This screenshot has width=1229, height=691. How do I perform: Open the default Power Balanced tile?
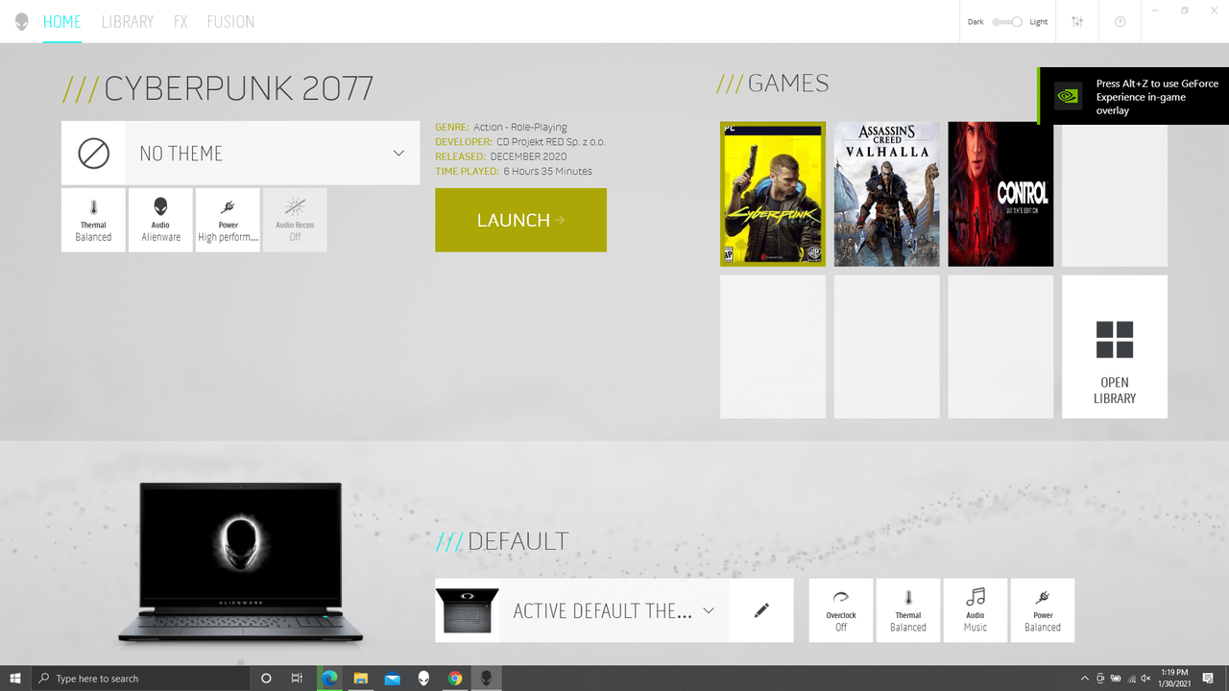point(1043,610)
